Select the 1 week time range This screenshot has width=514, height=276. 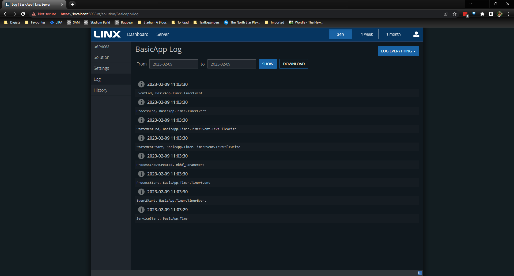[x=367, y=34]
